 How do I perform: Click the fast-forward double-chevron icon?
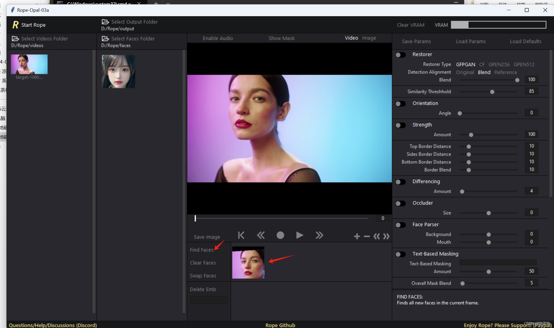pos(319,235)
